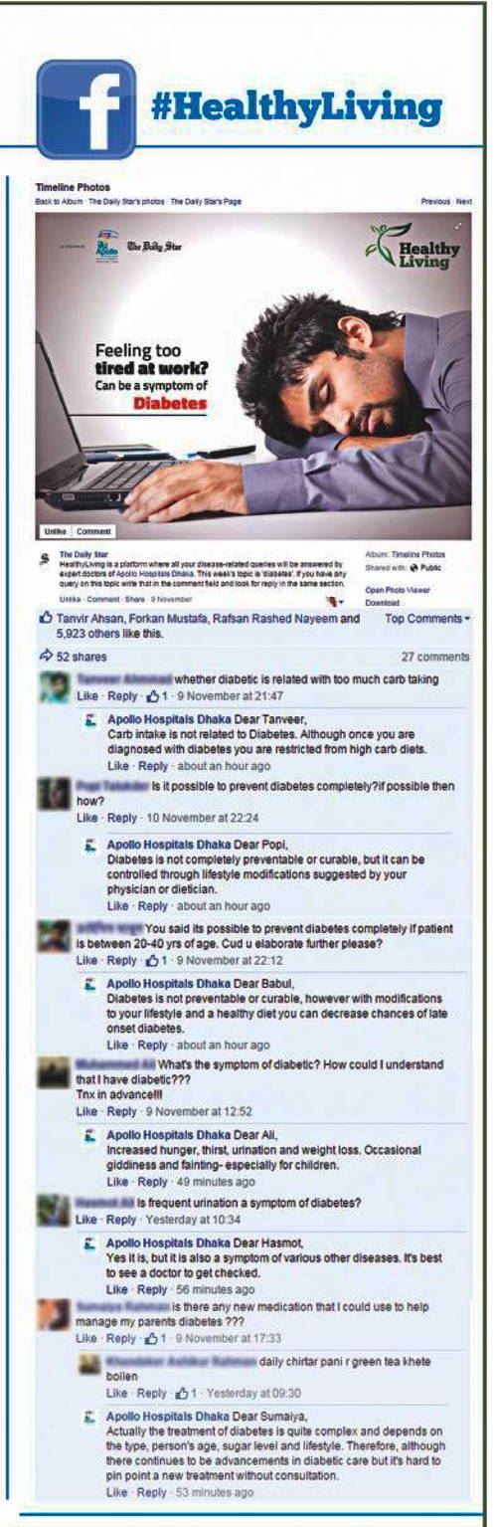Go to Next photo
This screenshot has height=1527, width=496.
pyautogui.click(x=464, y=201)
